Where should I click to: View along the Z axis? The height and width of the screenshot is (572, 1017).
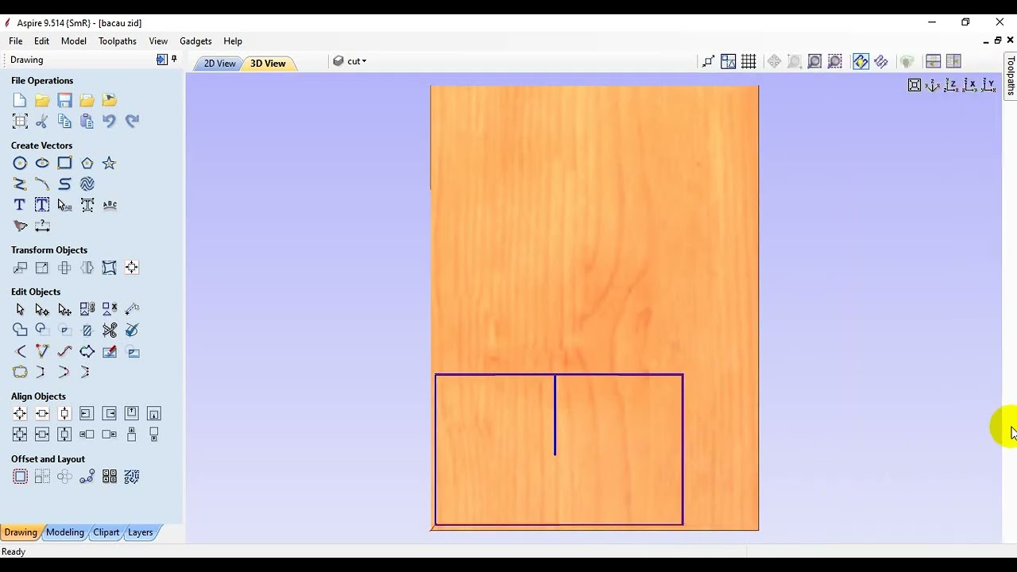pos(951,85)
